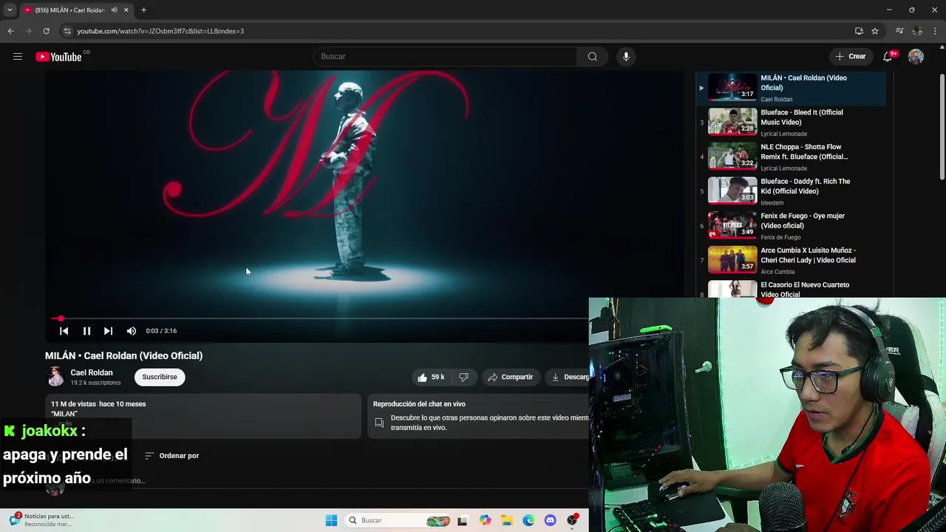This screenshot has width=946, height=532.
Task: Mute the video volume
Action: point(132,331)
